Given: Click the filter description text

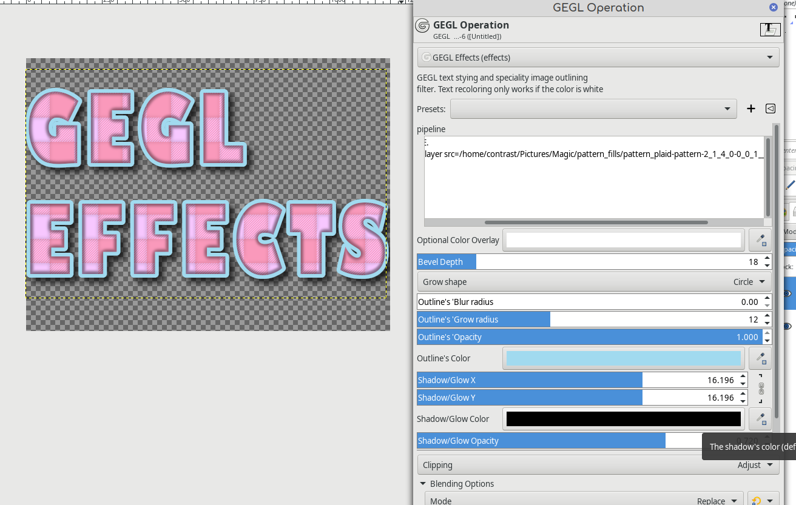Looking at the screenshot, I should pos(510,83).
